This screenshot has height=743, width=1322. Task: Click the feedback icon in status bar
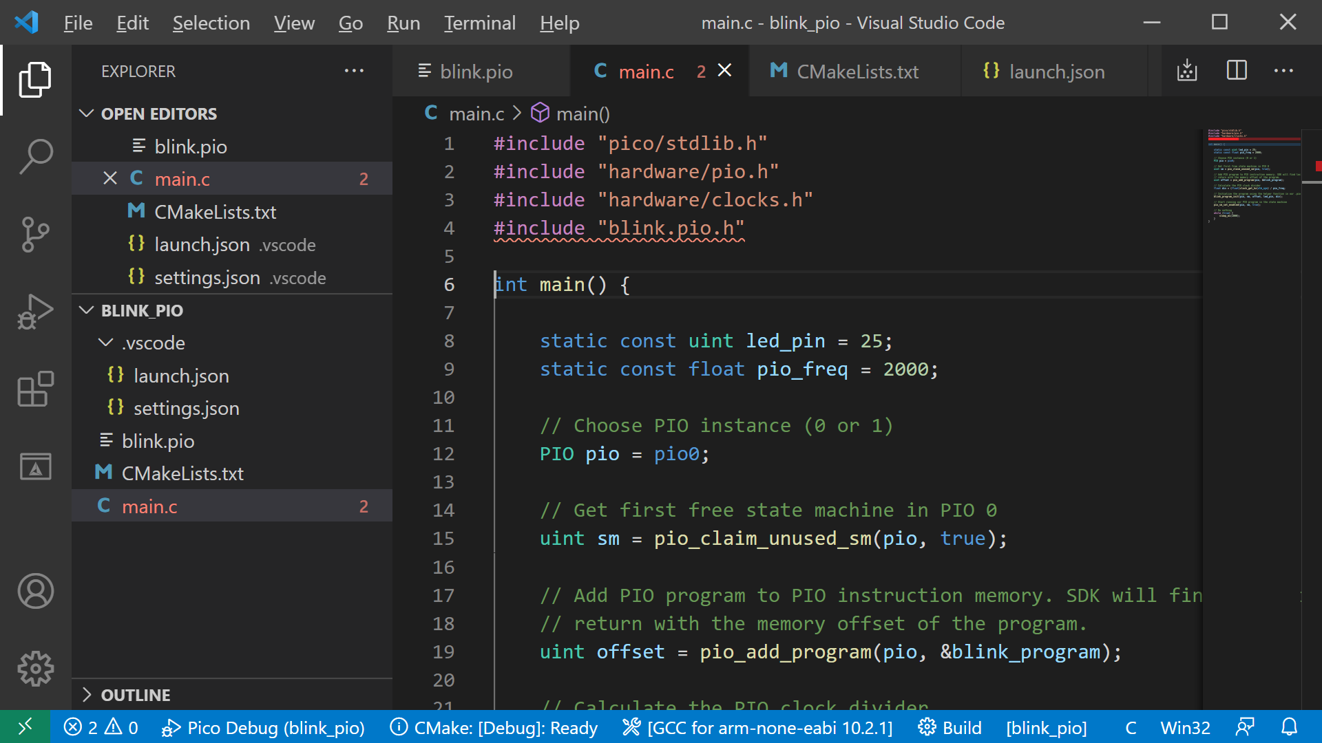pos(1245,727)
